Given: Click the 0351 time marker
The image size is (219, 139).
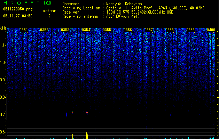Looking at the screenshot, I should [x=24, y=30].
